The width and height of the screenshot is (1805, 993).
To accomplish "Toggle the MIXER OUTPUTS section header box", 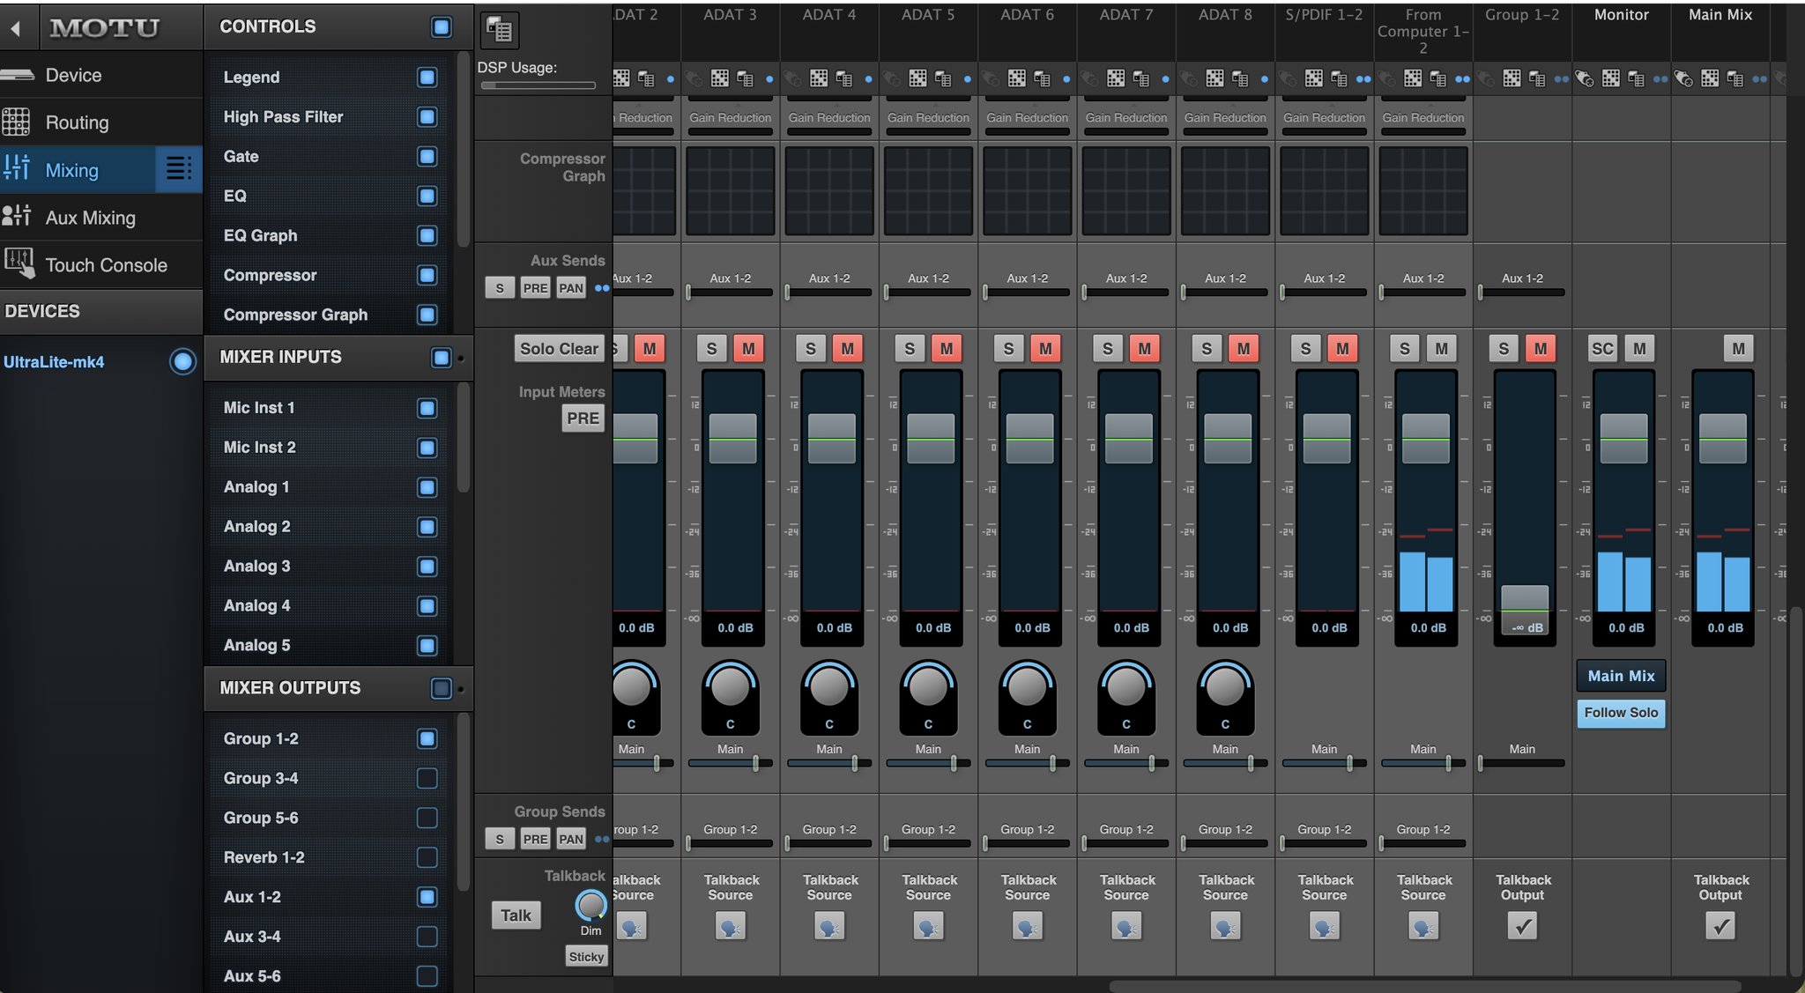I will click(442, 688).
